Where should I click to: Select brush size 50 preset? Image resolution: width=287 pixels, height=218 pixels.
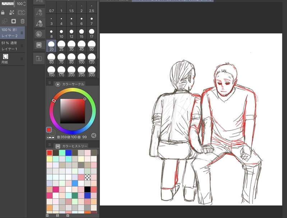click(x=92, y=46)
